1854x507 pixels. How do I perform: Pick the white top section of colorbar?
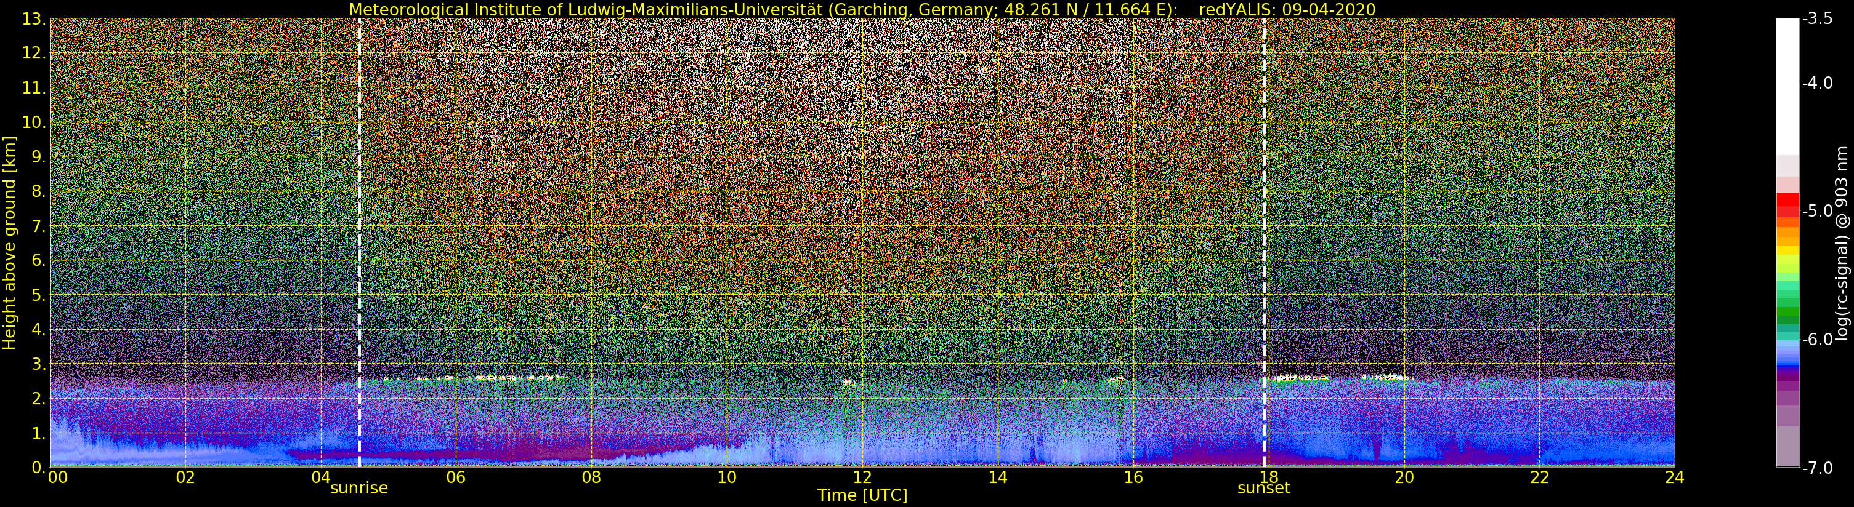pyautogui.click(x=1787, y=86)
